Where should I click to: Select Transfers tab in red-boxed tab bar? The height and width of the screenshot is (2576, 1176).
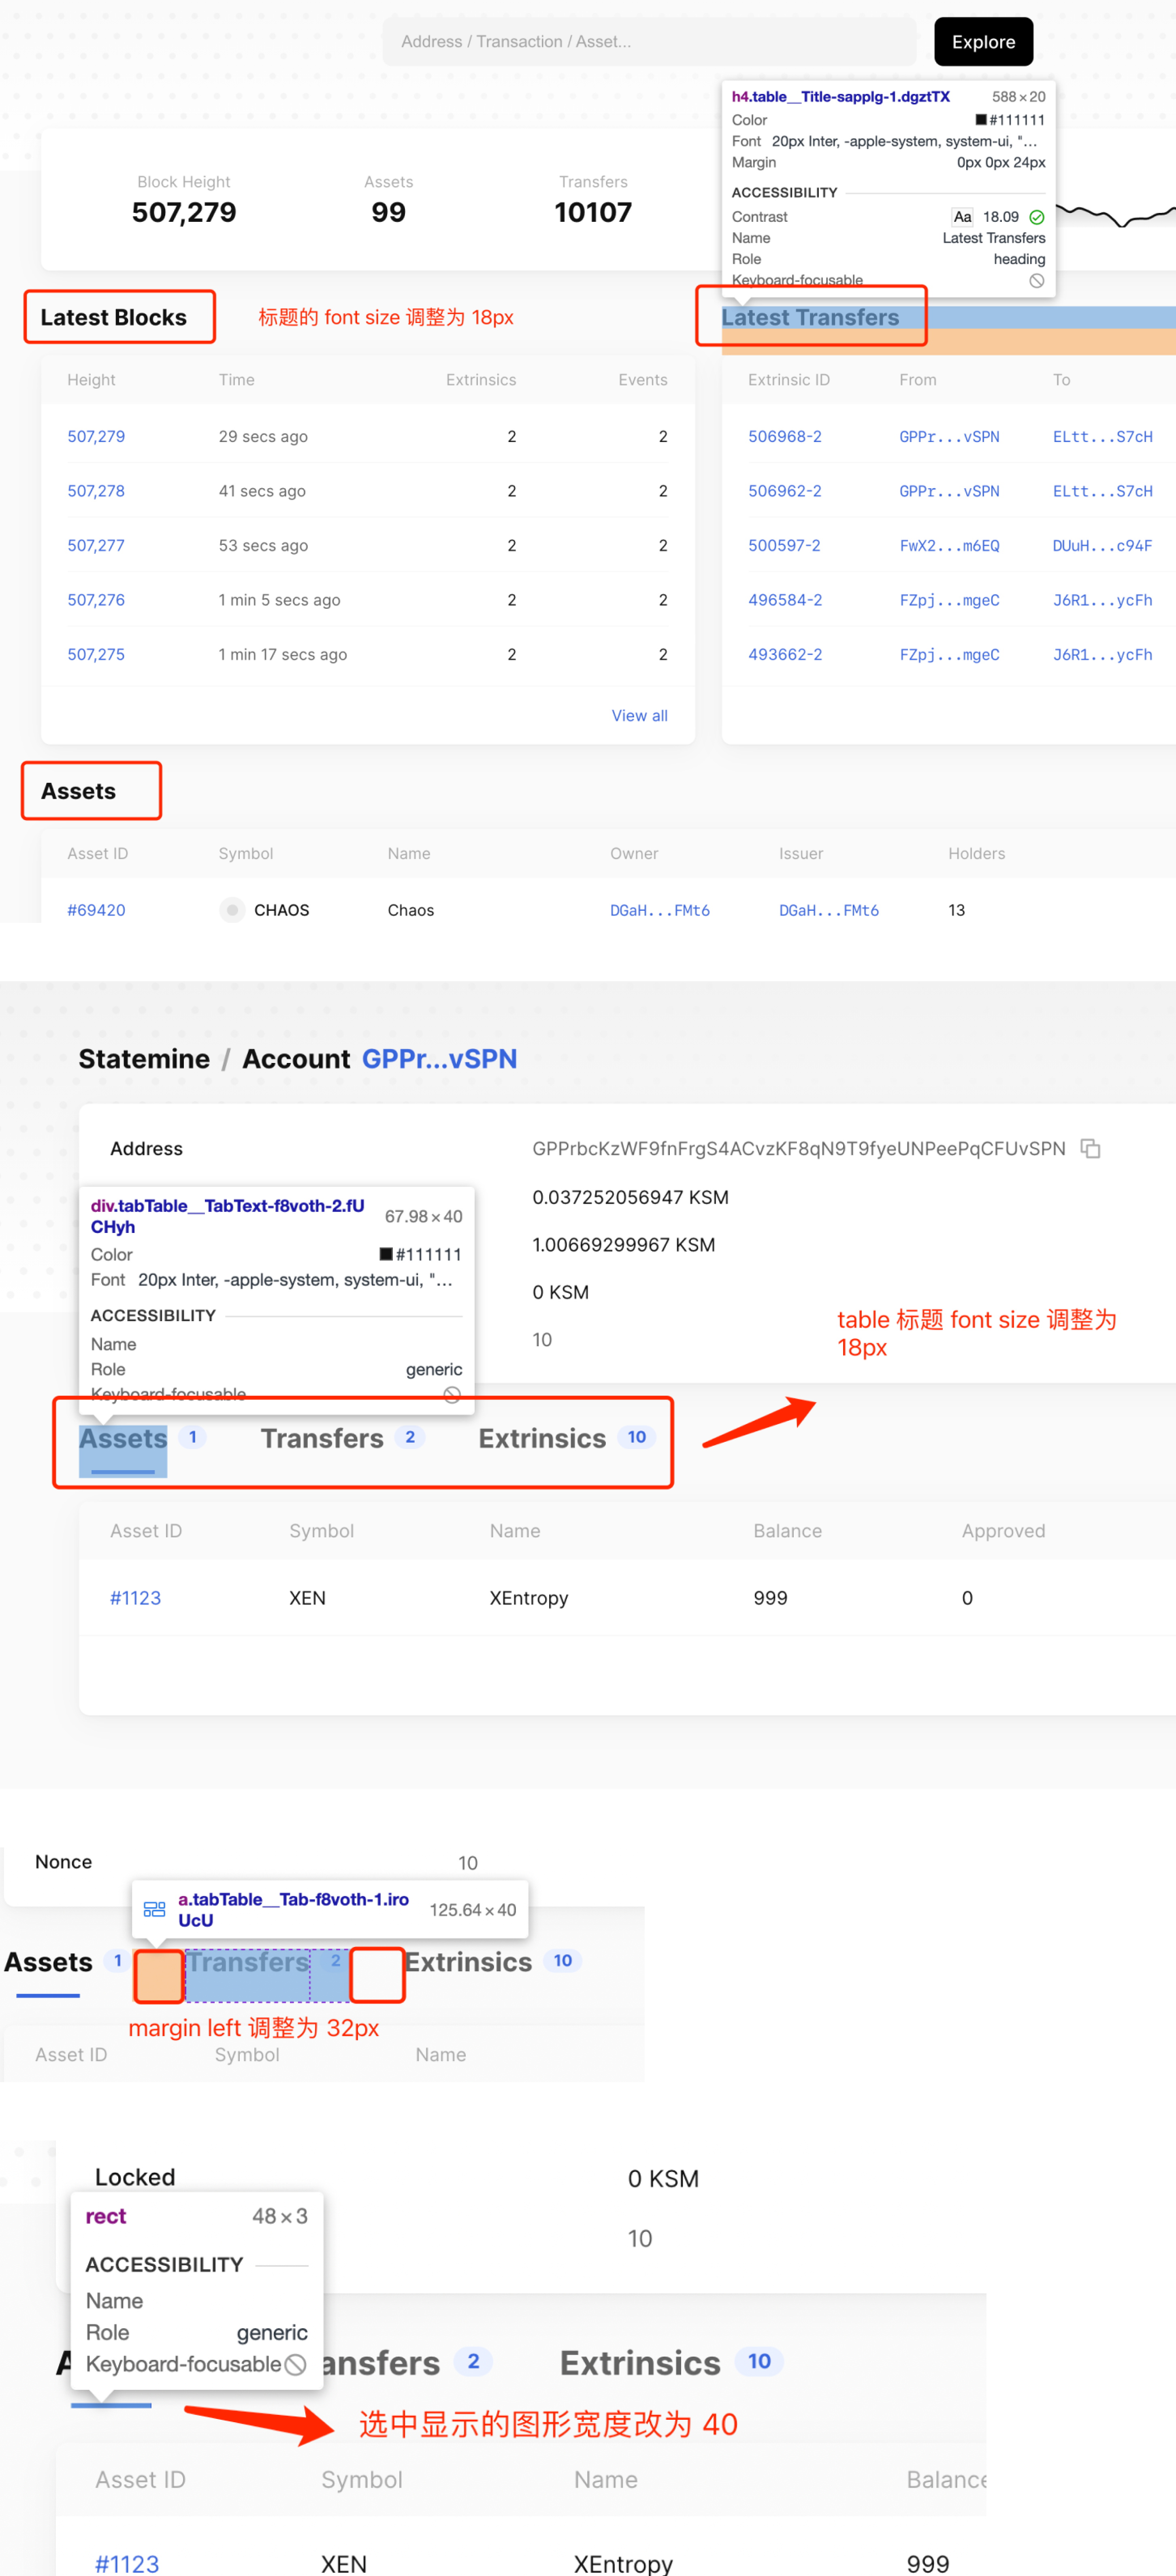point(322,1439)
